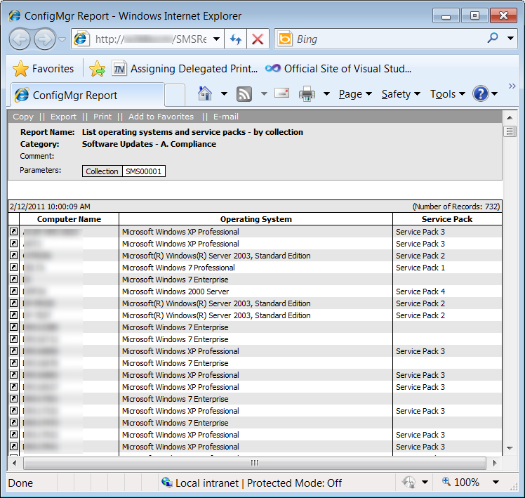The image size is (525, 498).
Task: Click the vertical scrollbar thumb
Action: (510, 131)
